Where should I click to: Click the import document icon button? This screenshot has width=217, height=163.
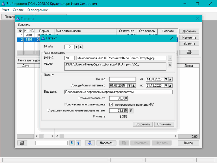(x=90, y=143)
